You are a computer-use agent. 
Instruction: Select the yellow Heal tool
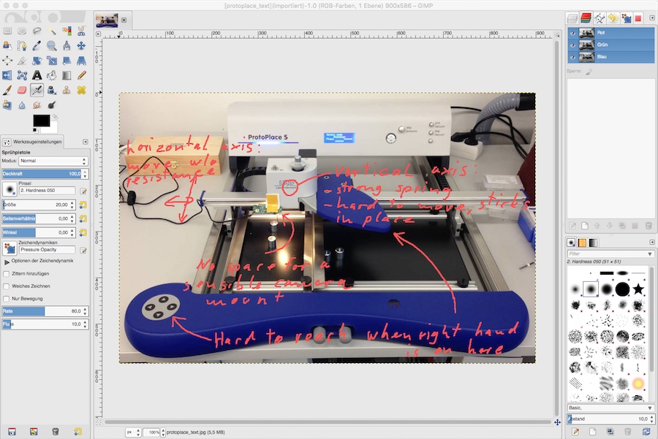[81, 90]
